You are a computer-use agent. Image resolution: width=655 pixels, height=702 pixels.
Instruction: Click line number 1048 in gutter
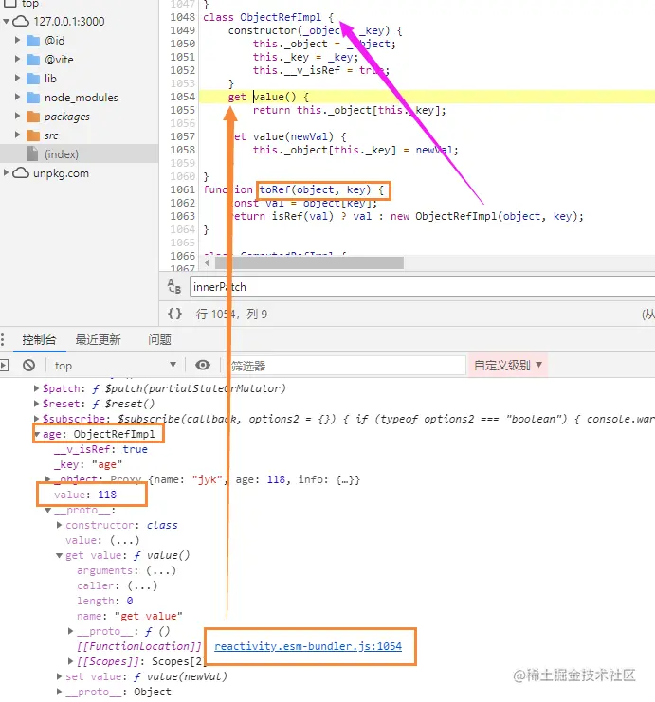tap(183, 17)
